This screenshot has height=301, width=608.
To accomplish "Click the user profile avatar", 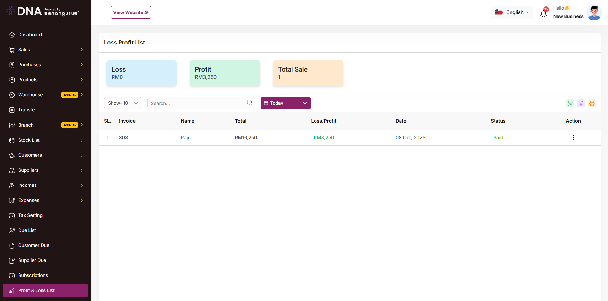I will tap(594, 13).
